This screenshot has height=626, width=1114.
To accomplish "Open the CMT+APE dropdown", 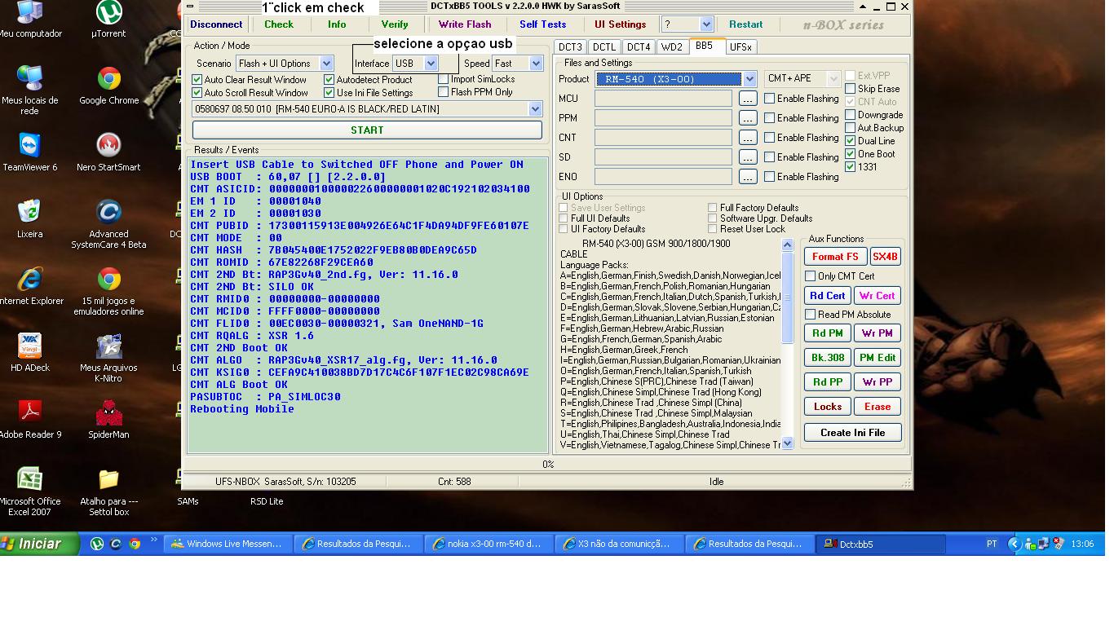I will [x=833, y=79].
